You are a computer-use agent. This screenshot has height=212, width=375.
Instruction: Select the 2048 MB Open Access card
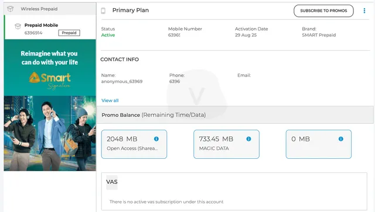[x=134, y=144]
